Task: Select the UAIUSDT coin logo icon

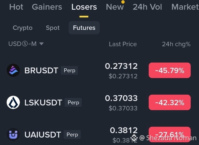Action: 13,134
